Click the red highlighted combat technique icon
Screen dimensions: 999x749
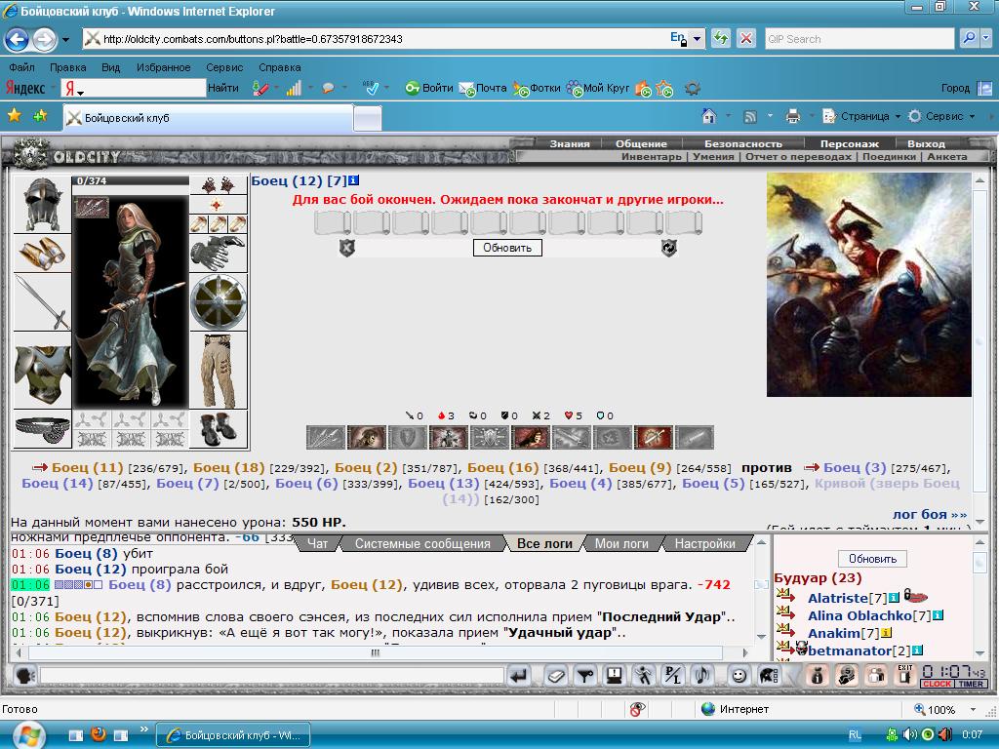point(653,438)
